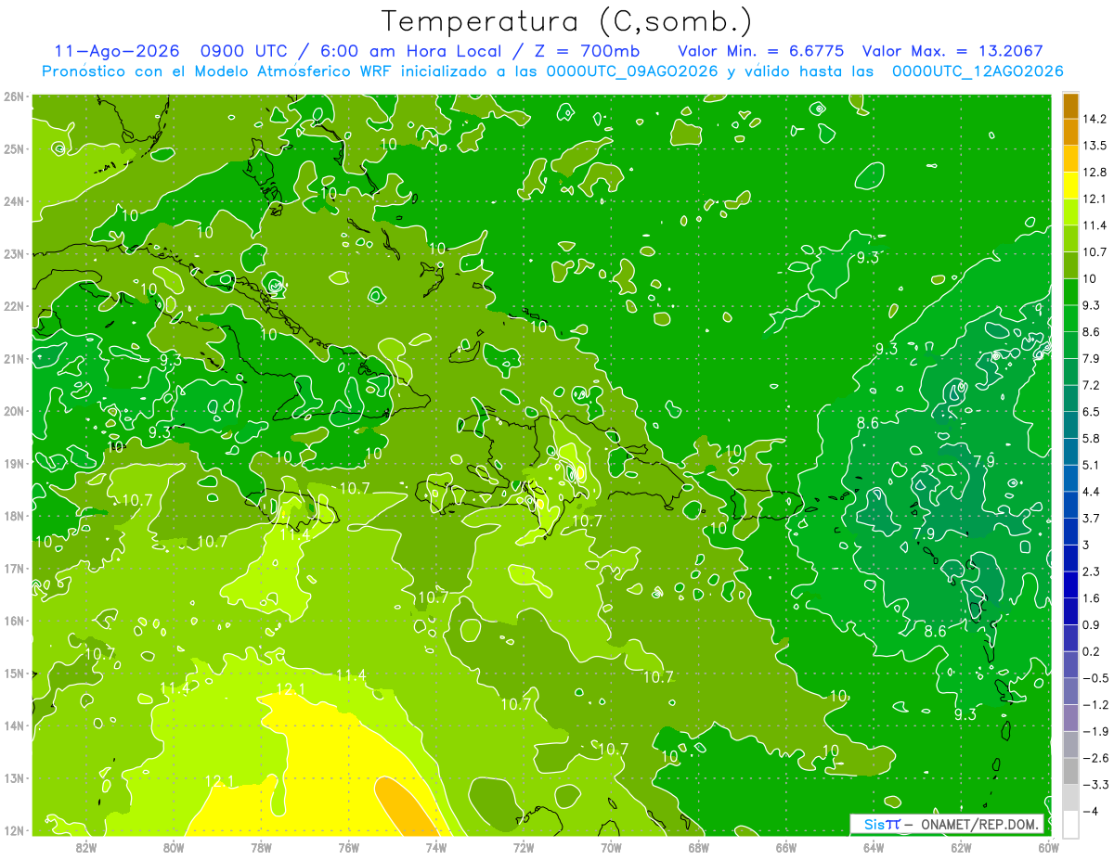Click the 0000UTC_12AGO2026 valid-until text
1114x860 pixels.
click(978, 71)
